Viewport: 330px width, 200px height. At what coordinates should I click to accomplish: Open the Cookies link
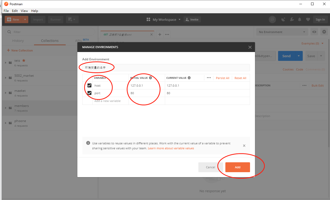[288, 69]
